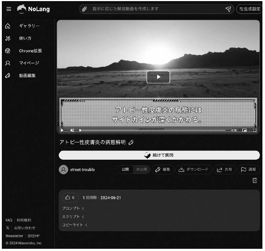Enable picture-in-picture in video player
This screenshot has width=265, height=251.
[x=244, y=130]
